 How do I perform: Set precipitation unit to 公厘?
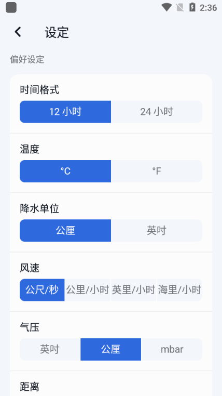65,231
